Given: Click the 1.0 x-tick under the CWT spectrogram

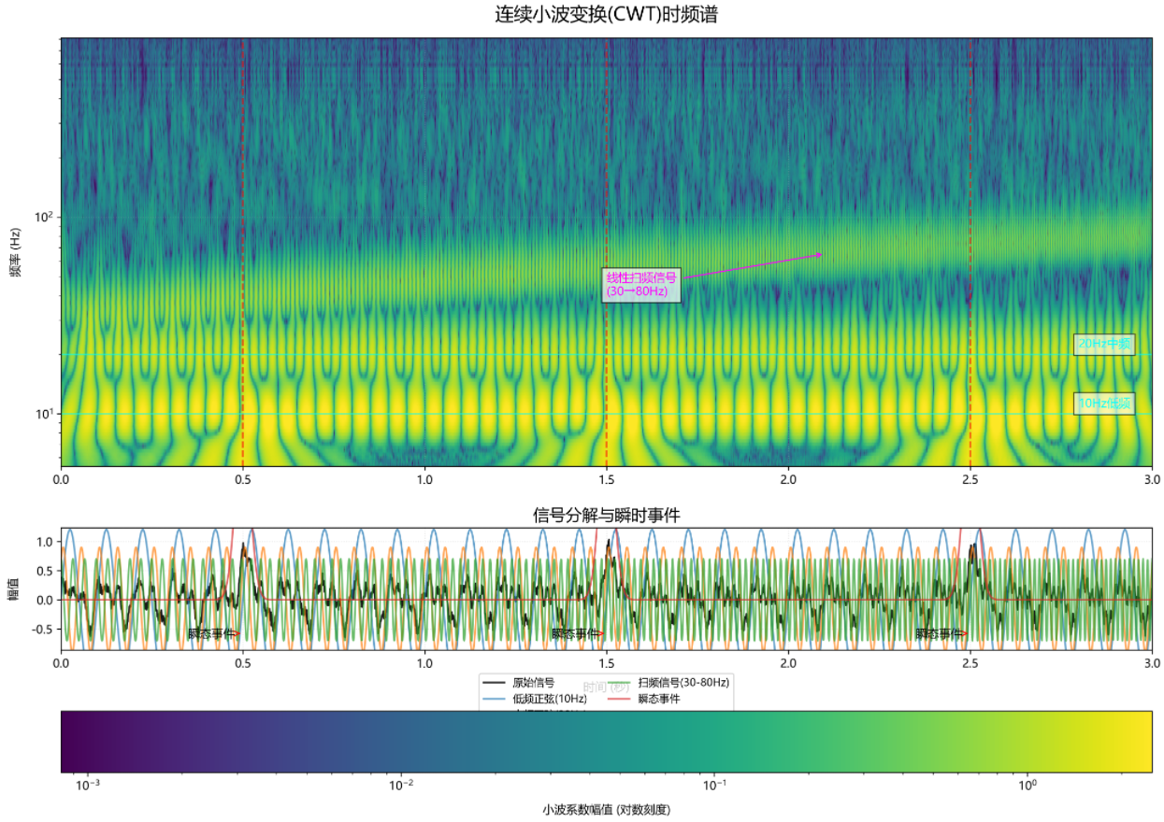Looking at the screenshot, I should 424,479.
